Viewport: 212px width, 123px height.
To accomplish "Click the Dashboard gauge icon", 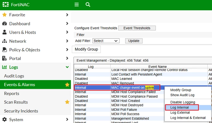I will pyautogui.click(x=4, y=23).
